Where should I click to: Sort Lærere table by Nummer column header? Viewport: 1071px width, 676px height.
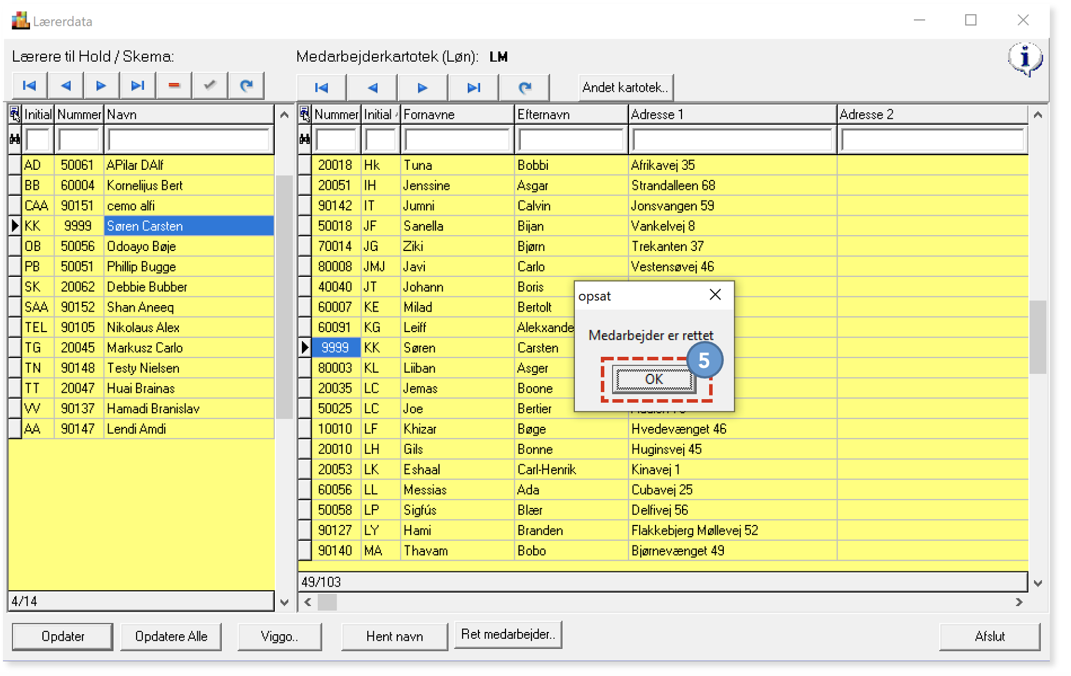79,114
